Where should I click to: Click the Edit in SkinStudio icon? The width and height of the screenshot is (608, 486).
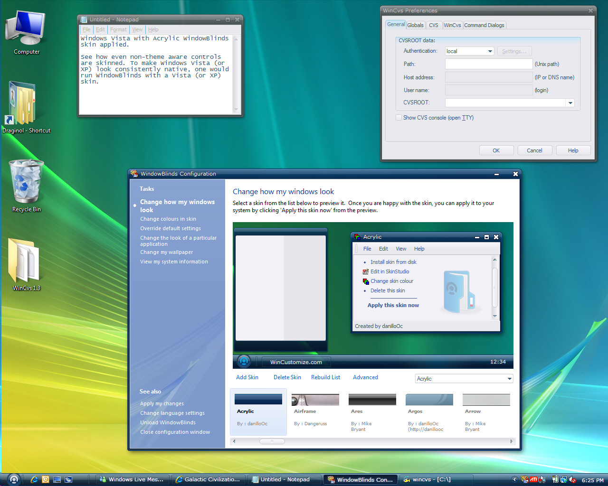(x=366, y=271)
